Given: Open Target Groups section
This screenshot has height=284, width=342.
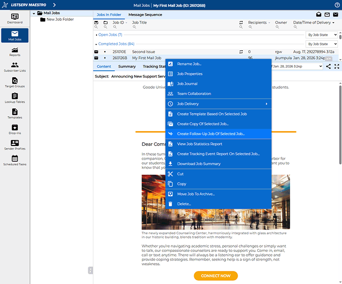Looking at the screenshot, I should click(14, 83).
